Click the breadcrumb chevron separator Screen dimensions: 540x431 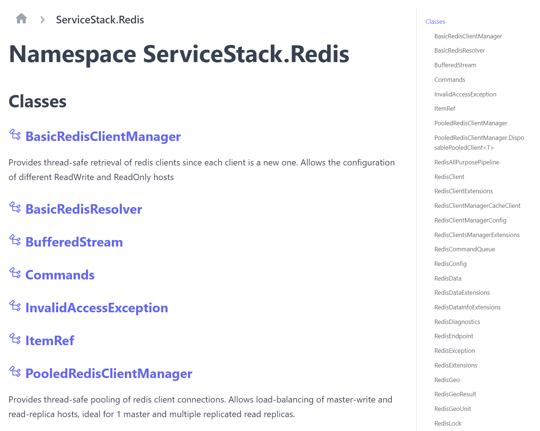(42, 20)
